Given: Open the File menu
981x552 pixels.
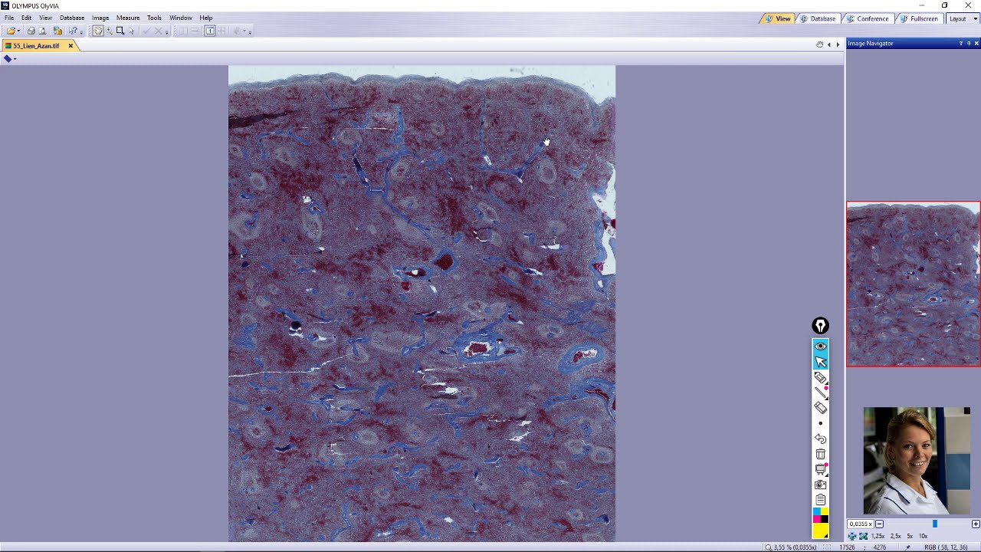Looking at the screenshot, I should [9, 18].
